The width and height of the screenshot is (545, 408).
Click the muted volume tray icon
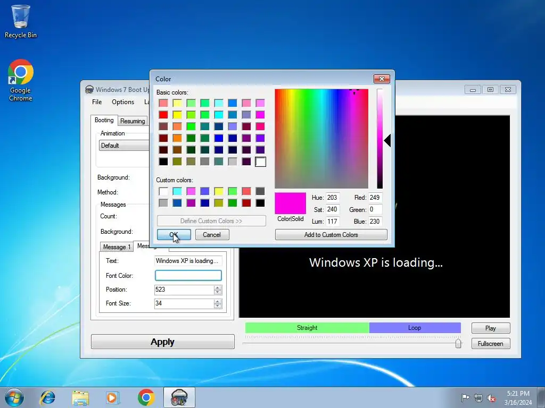491,398
